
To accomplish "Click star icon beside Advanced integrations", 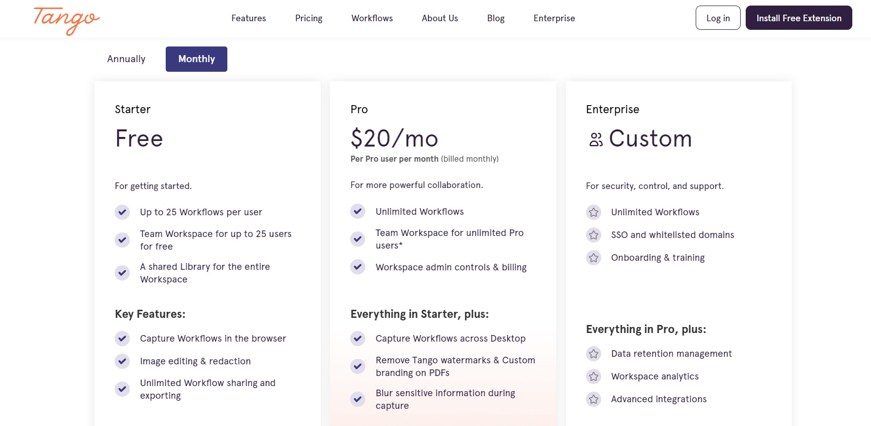I will [x=594, y=399].
